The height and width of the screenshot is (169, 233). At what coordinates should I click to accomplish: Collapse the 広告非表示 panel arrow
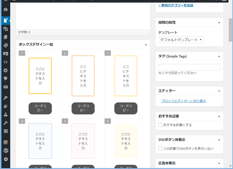[x=219, y=163]
